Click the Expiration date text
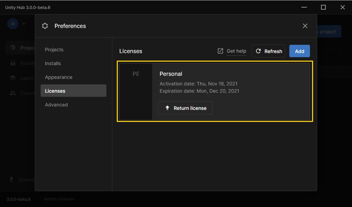Viewport: 352px width, 207px height. 199,91
